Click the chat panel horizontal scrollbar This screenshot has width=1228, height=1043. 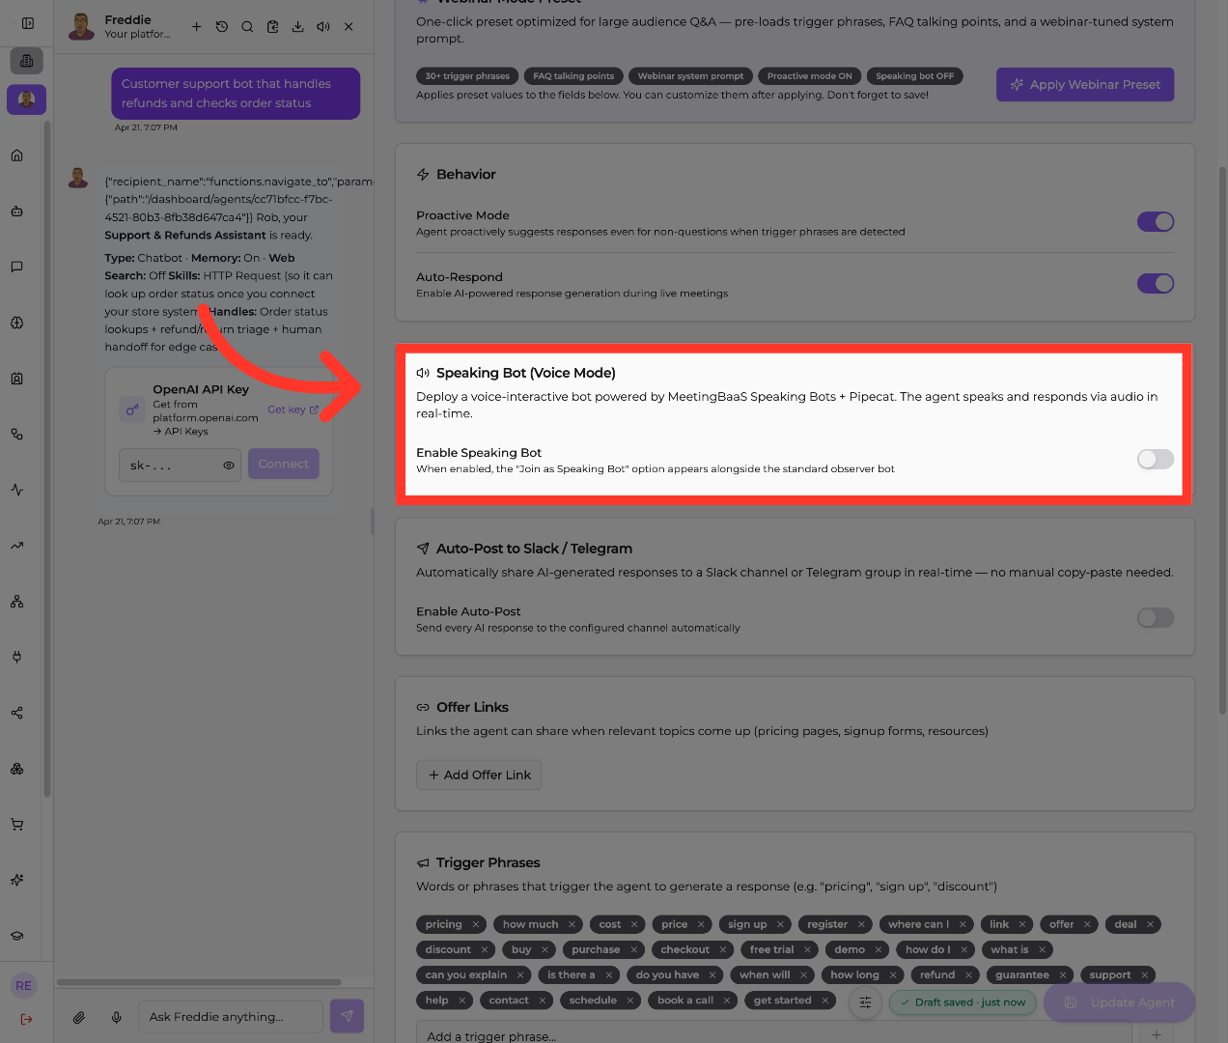(200, 982)
